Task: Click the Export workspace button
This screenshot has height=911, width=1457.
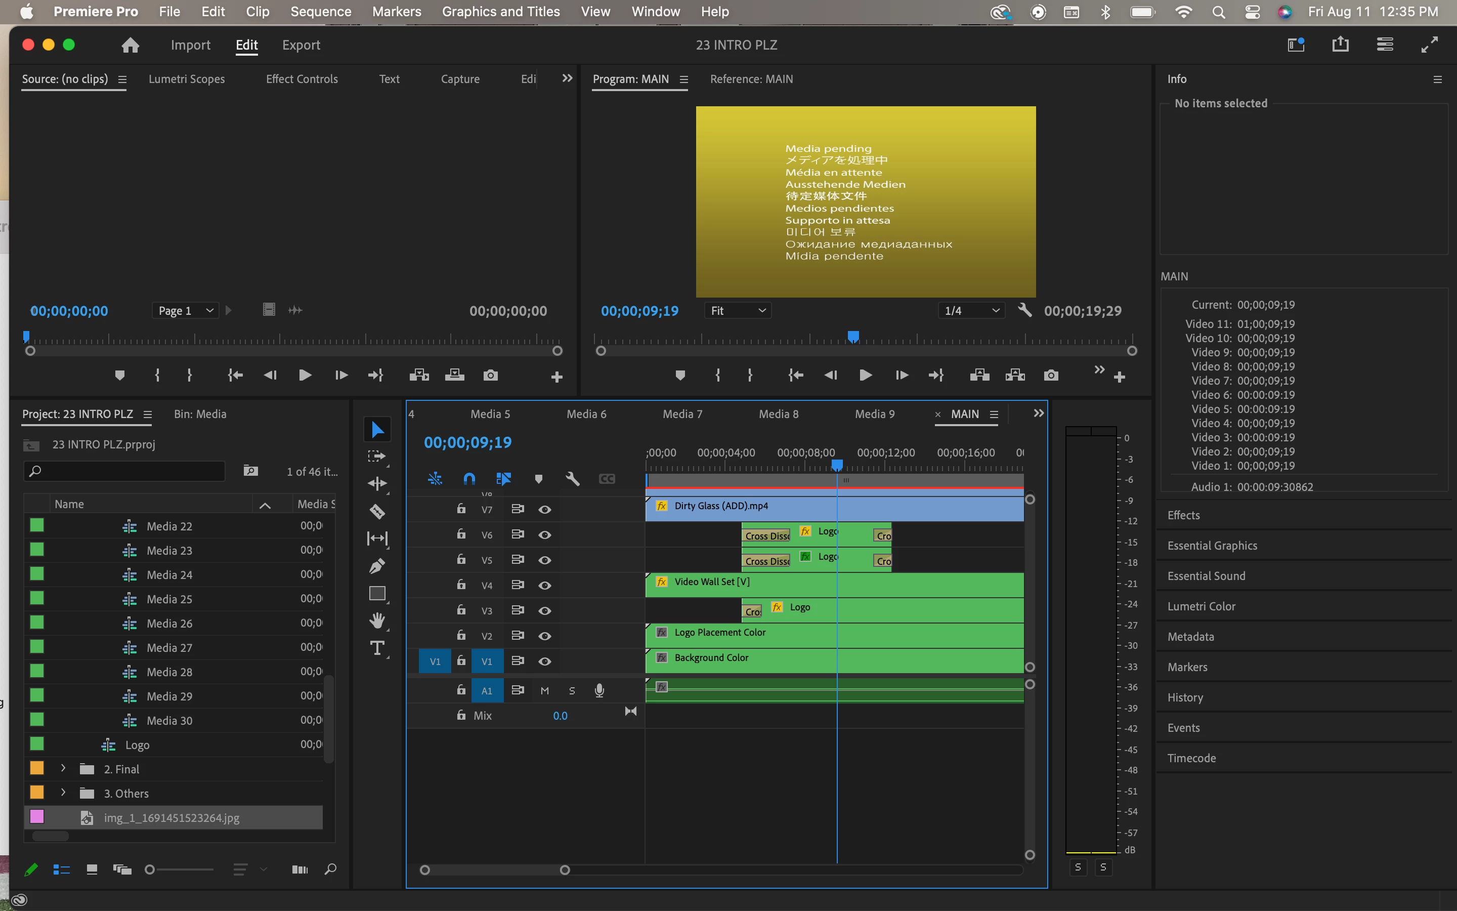Action: tap(301, 45)
